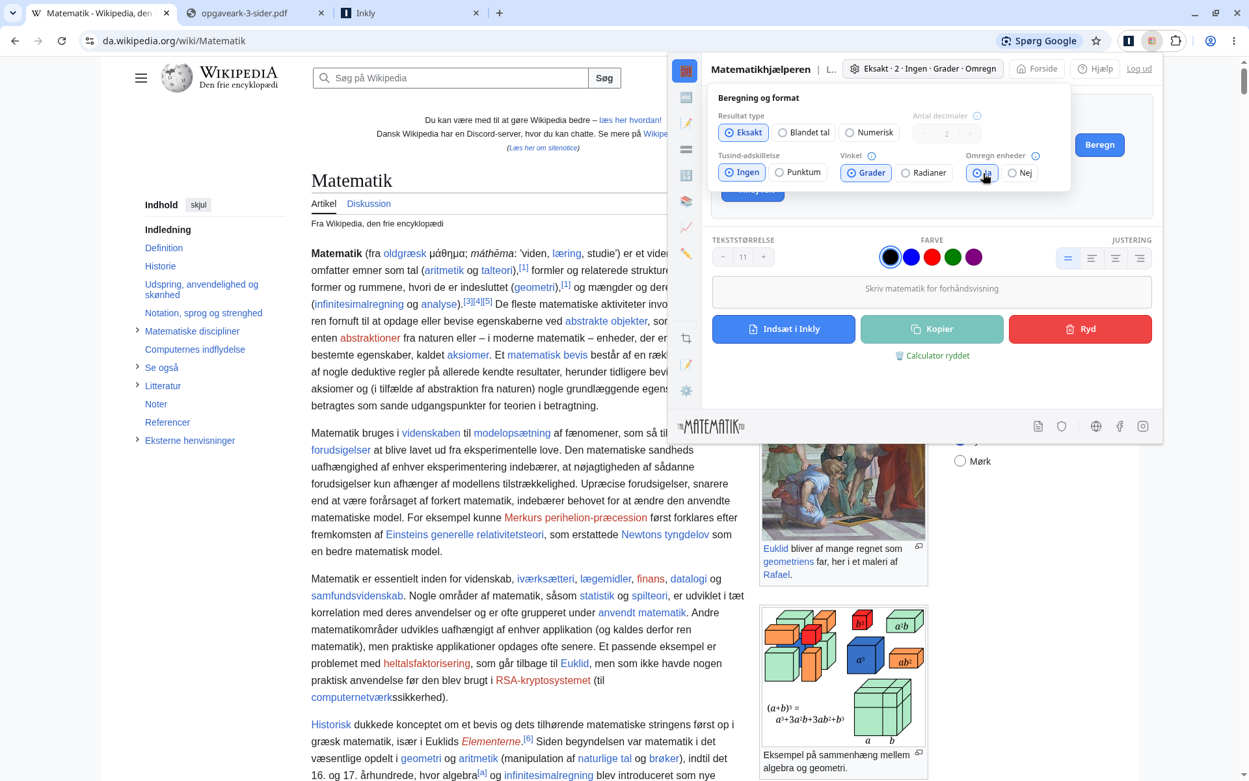Choose 'Punktum' thousands separator
1249x781 pixels.
click(x=798, y=172)
